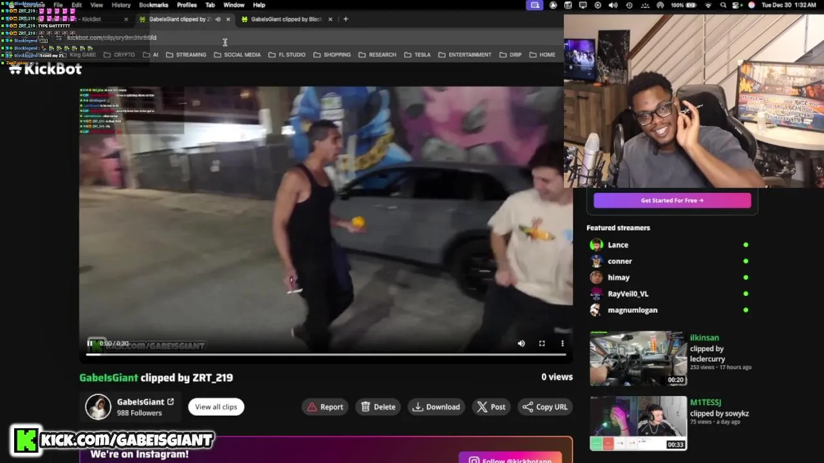Pause the clip with the player pause button

click(89, 343)
